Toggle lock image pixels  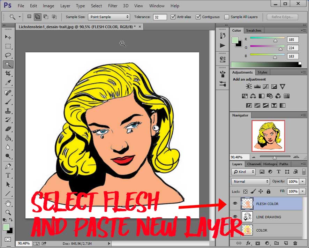(253, 191)
